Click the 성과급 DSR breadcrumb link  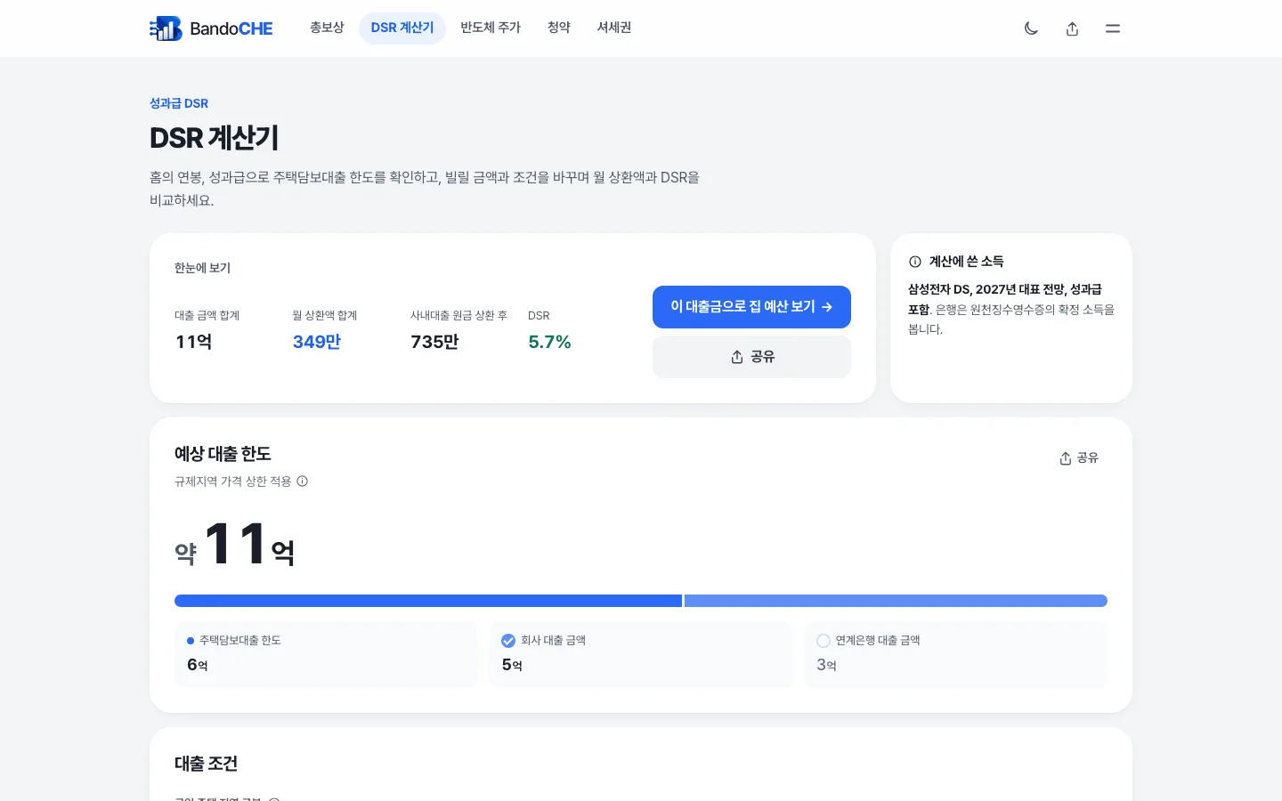(x=179, y=103)
